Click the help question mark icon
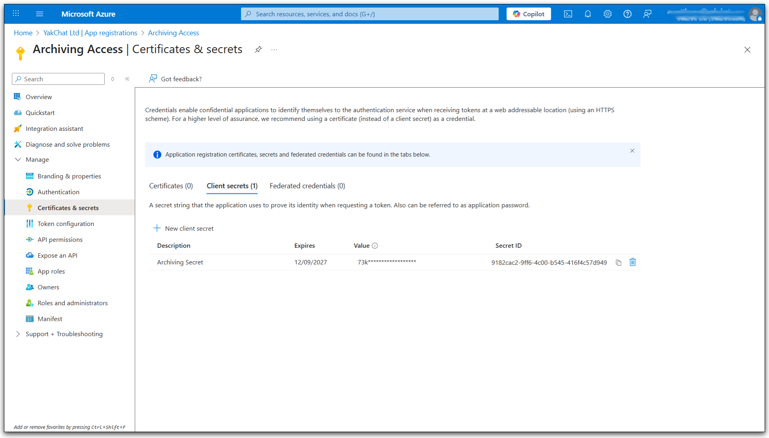 click(x=627, y=14)
